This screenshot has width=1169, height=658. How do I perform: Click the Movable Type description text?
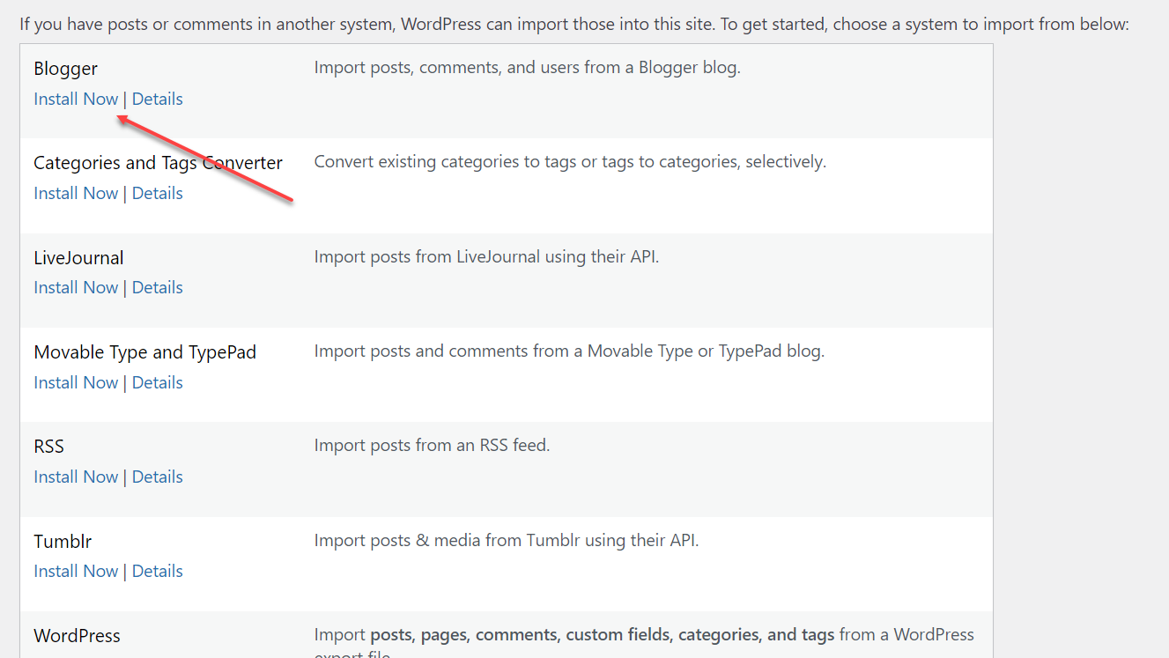point(569,351)
